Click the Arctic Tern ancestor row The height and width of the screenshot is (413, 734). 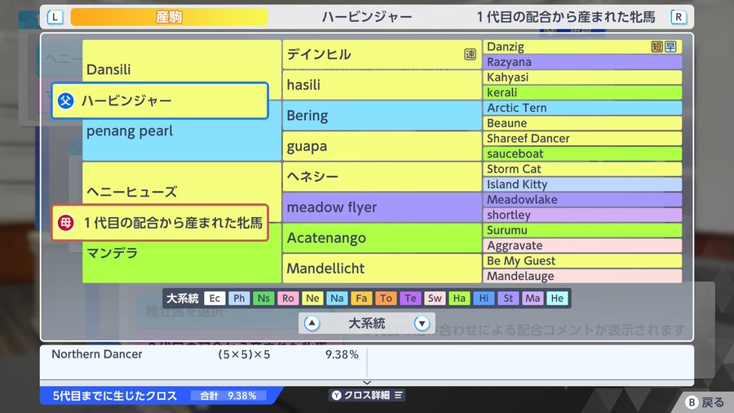point(582,108)
